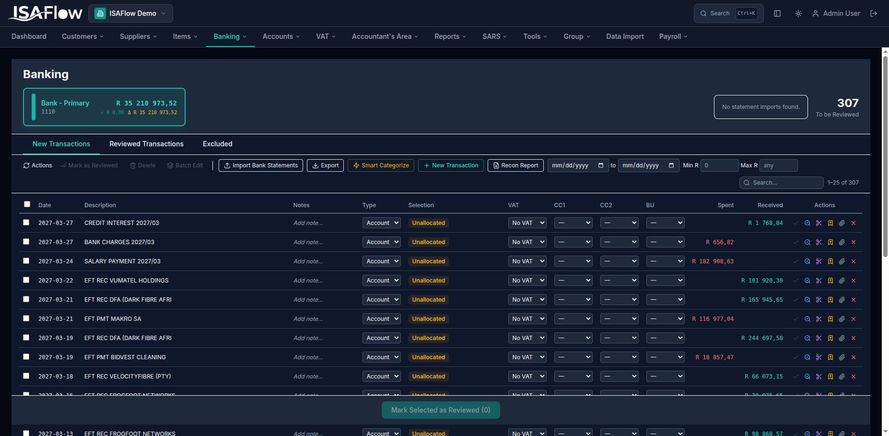Click the paperclip icon on EFT PMT BIDVEST CLEANING row

[x=842, y=357]
